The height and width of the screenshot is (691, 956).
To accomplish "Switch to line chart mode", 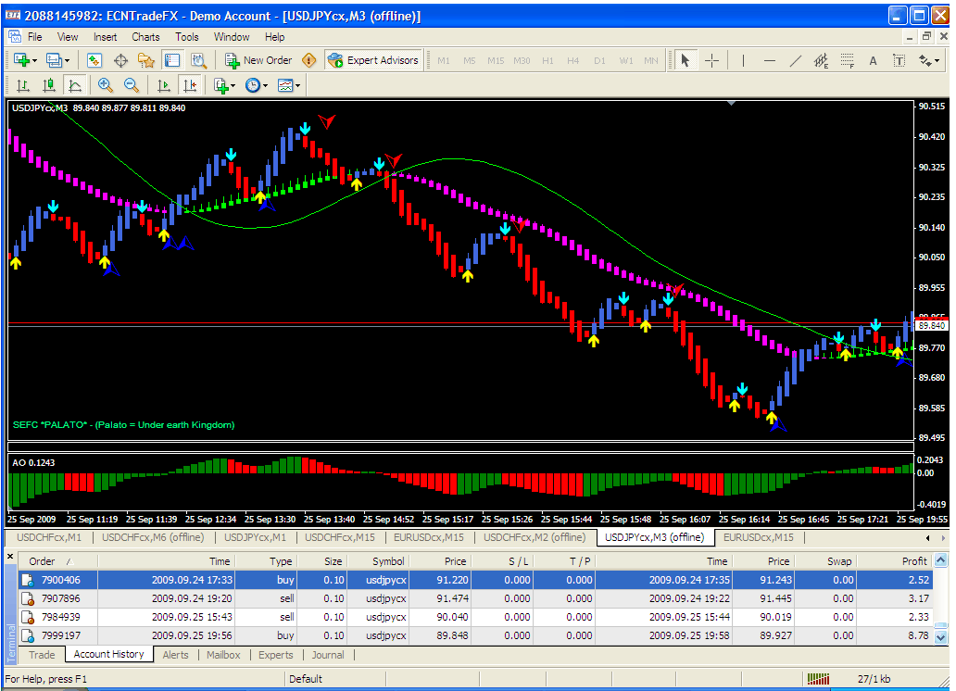I will click(75, 85).
